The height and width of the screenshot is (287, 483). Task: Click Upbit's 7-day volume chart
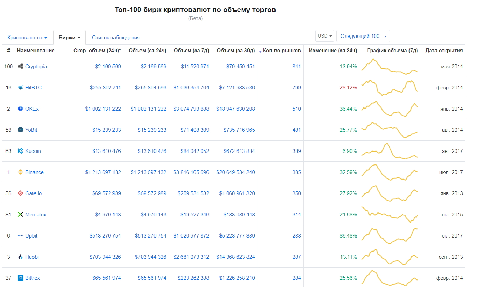tap(390, 236)
